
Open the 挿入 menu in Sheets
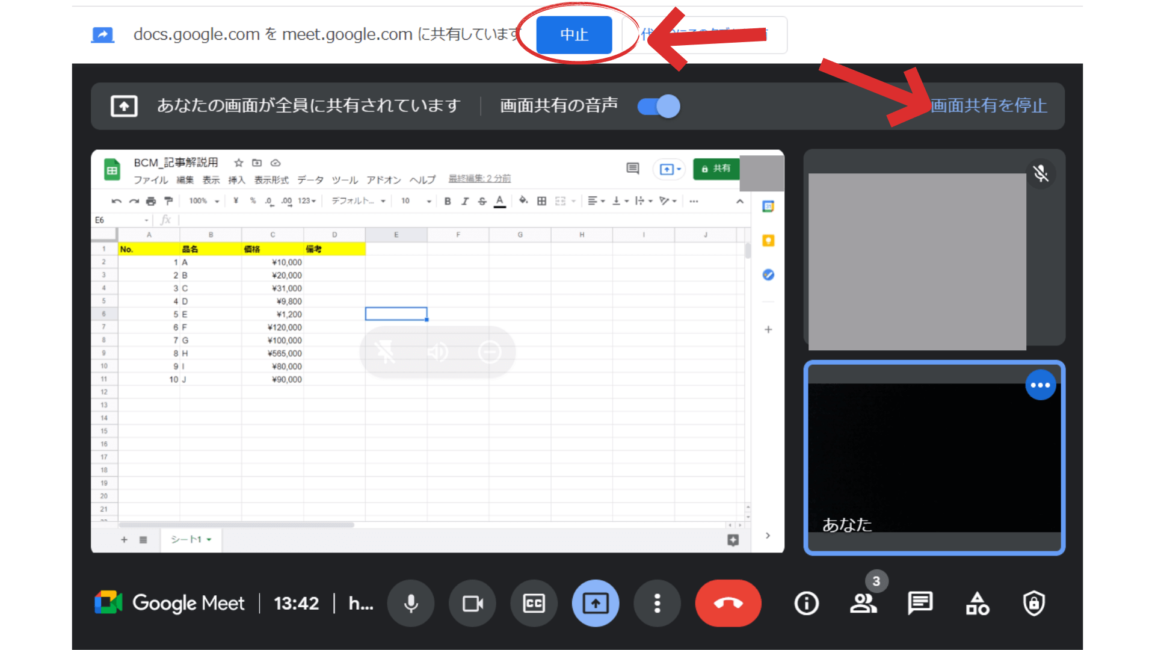coord(236,179)
